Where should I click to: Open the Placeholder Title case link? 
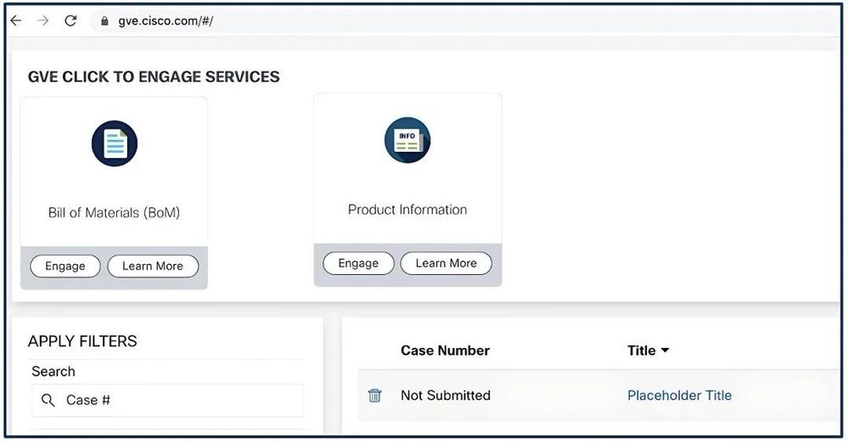point(679,396)
